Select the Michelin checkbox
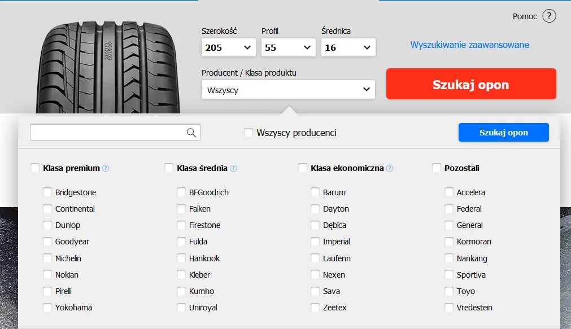 click(47, 258)
